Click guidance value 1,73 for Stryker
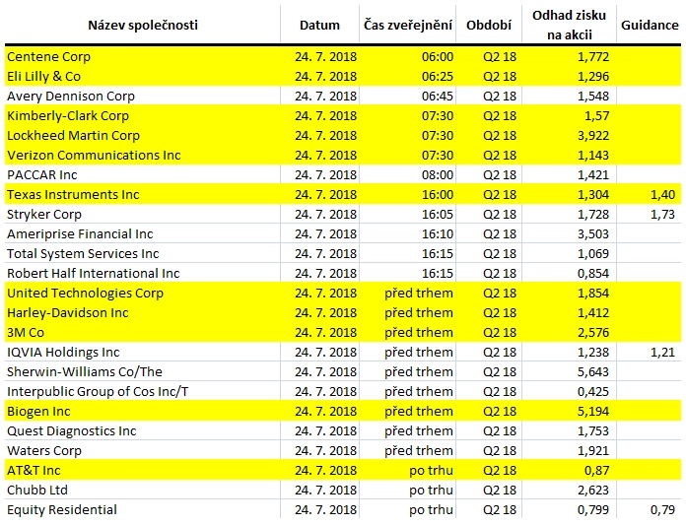 pos(662,214)
